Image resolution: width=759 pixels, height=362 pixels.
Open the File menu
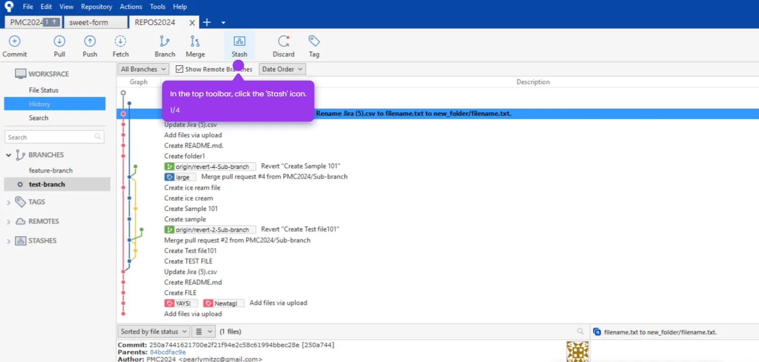28,7
